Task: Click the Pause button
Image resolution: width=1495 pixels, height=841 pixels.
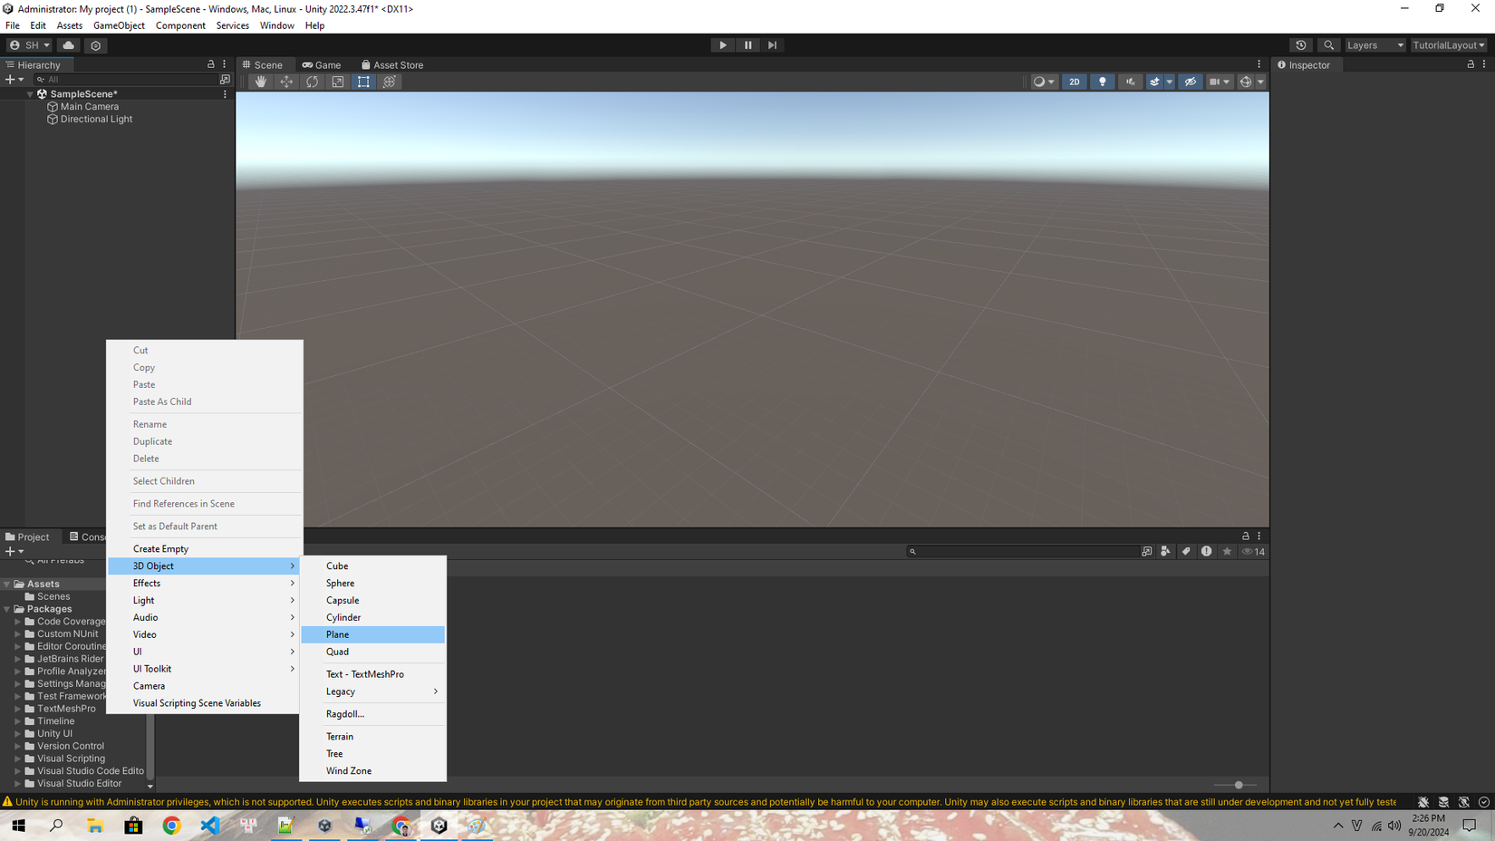Action: pos(747,45)
